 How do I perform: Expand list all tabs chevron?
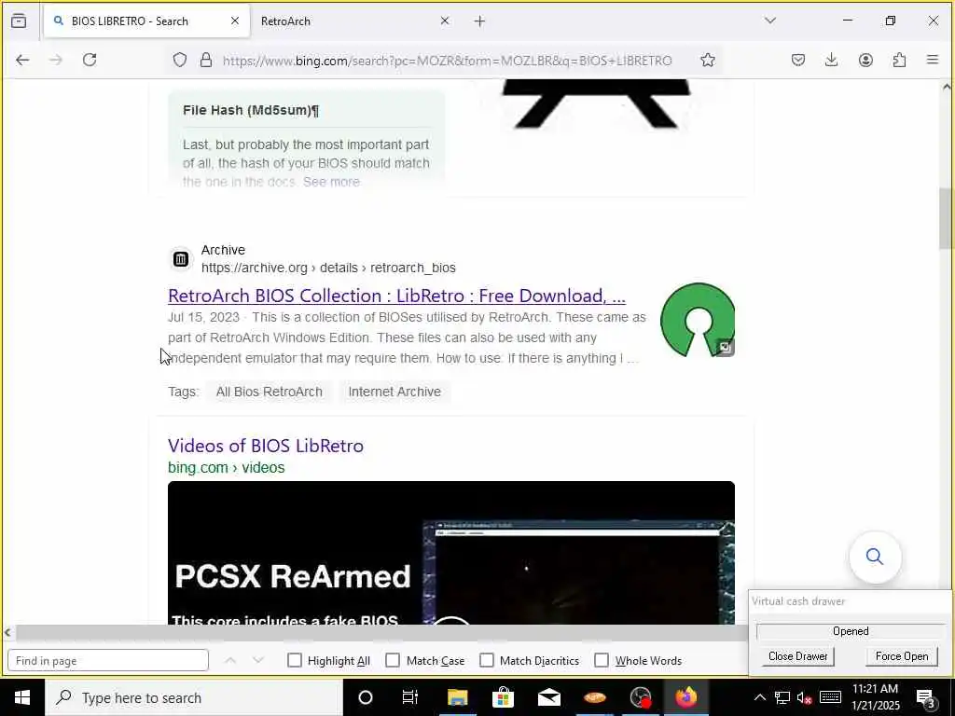pyautogui.click(x=770, y=21)
